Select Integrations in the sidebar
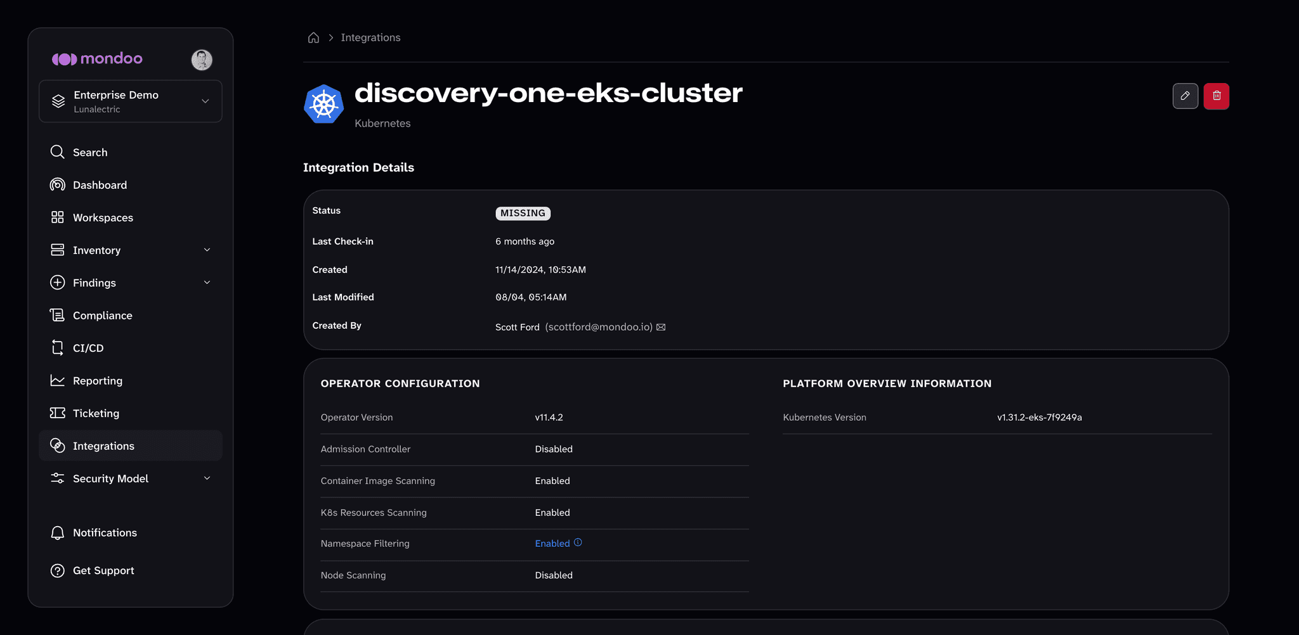1299x635 pixels. point(131,446)
